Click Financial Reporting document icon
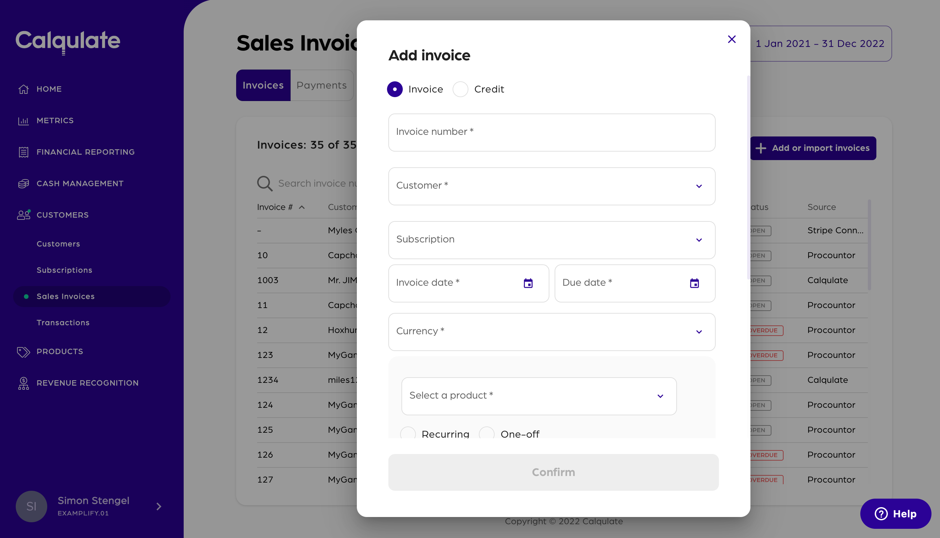Image resolution: width=940 pixels, height=538 pixels. 24,152
